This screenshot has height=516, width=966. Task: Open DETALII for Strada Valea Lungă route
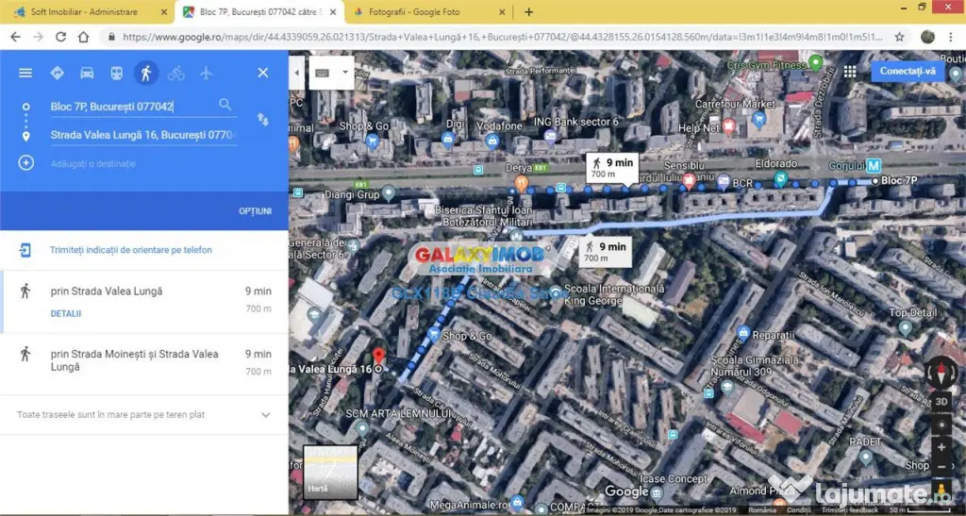(x=66, y=313)
